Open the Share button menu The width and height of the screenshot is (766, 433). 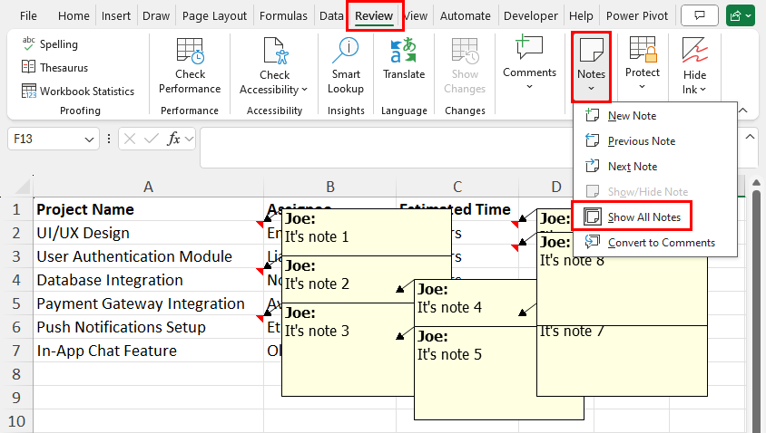(x=741, y=16)
